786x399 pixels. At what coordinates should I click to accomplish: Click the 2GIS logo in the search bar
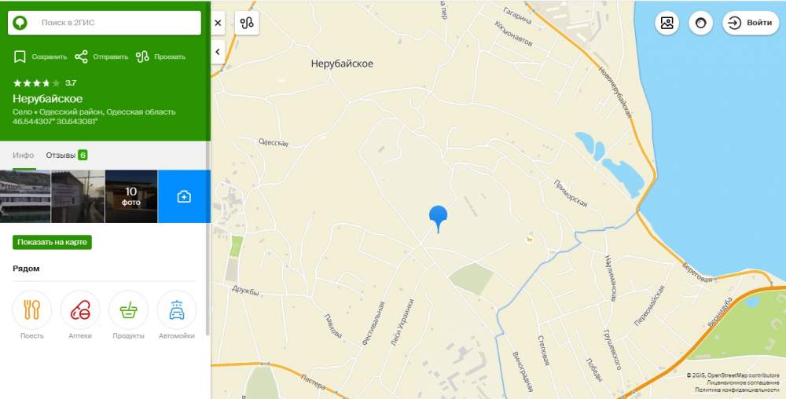20,23
